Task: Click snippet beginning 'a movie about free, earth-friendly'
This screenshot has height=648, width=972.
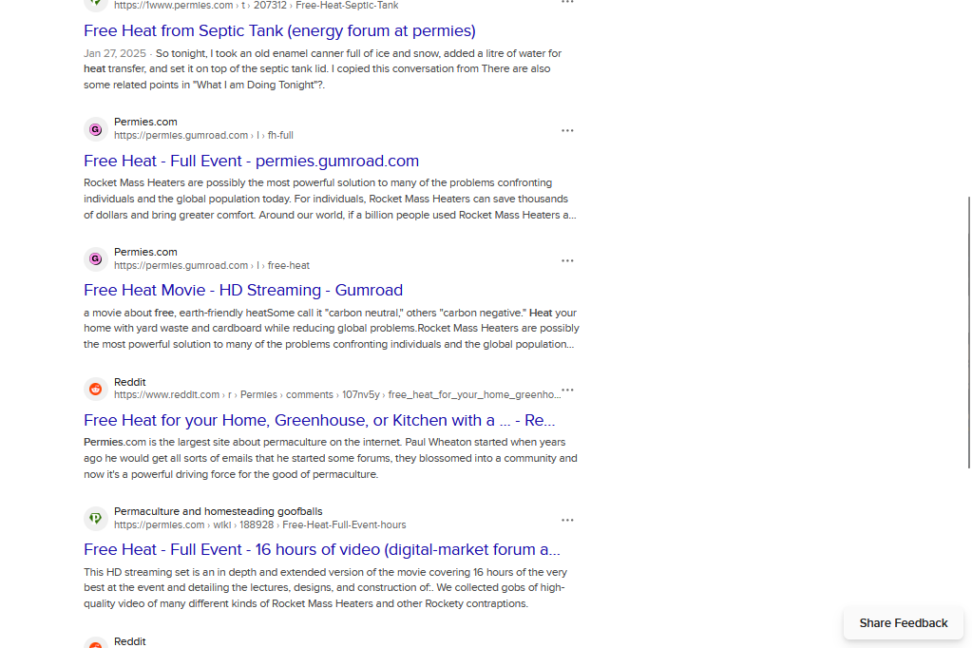Action: 331,329
